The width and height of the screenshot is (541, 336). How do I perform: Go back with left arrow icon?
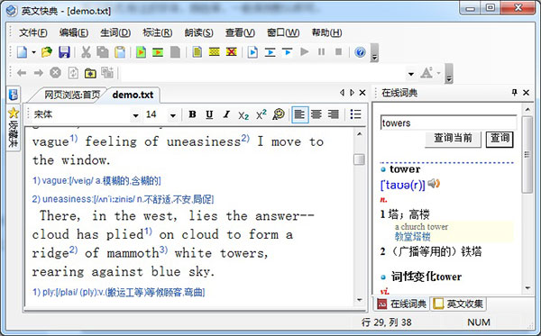tap(22, 73)
